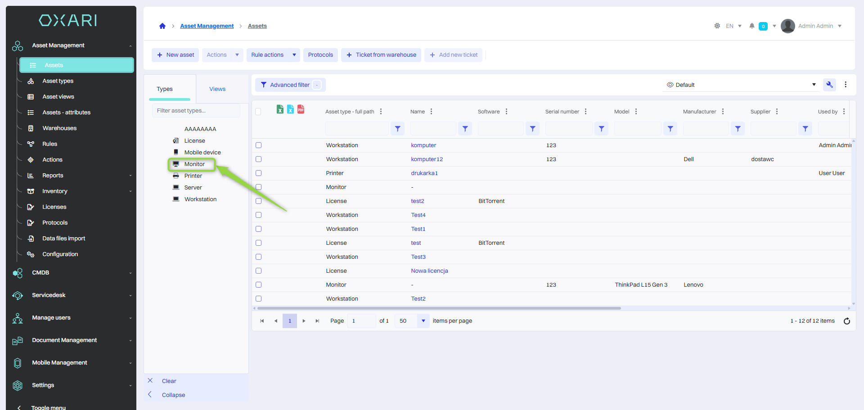This screenshot has height=410, width=864.
Task: Select the drukarka1 row checkbox
Action: point(258,173)
